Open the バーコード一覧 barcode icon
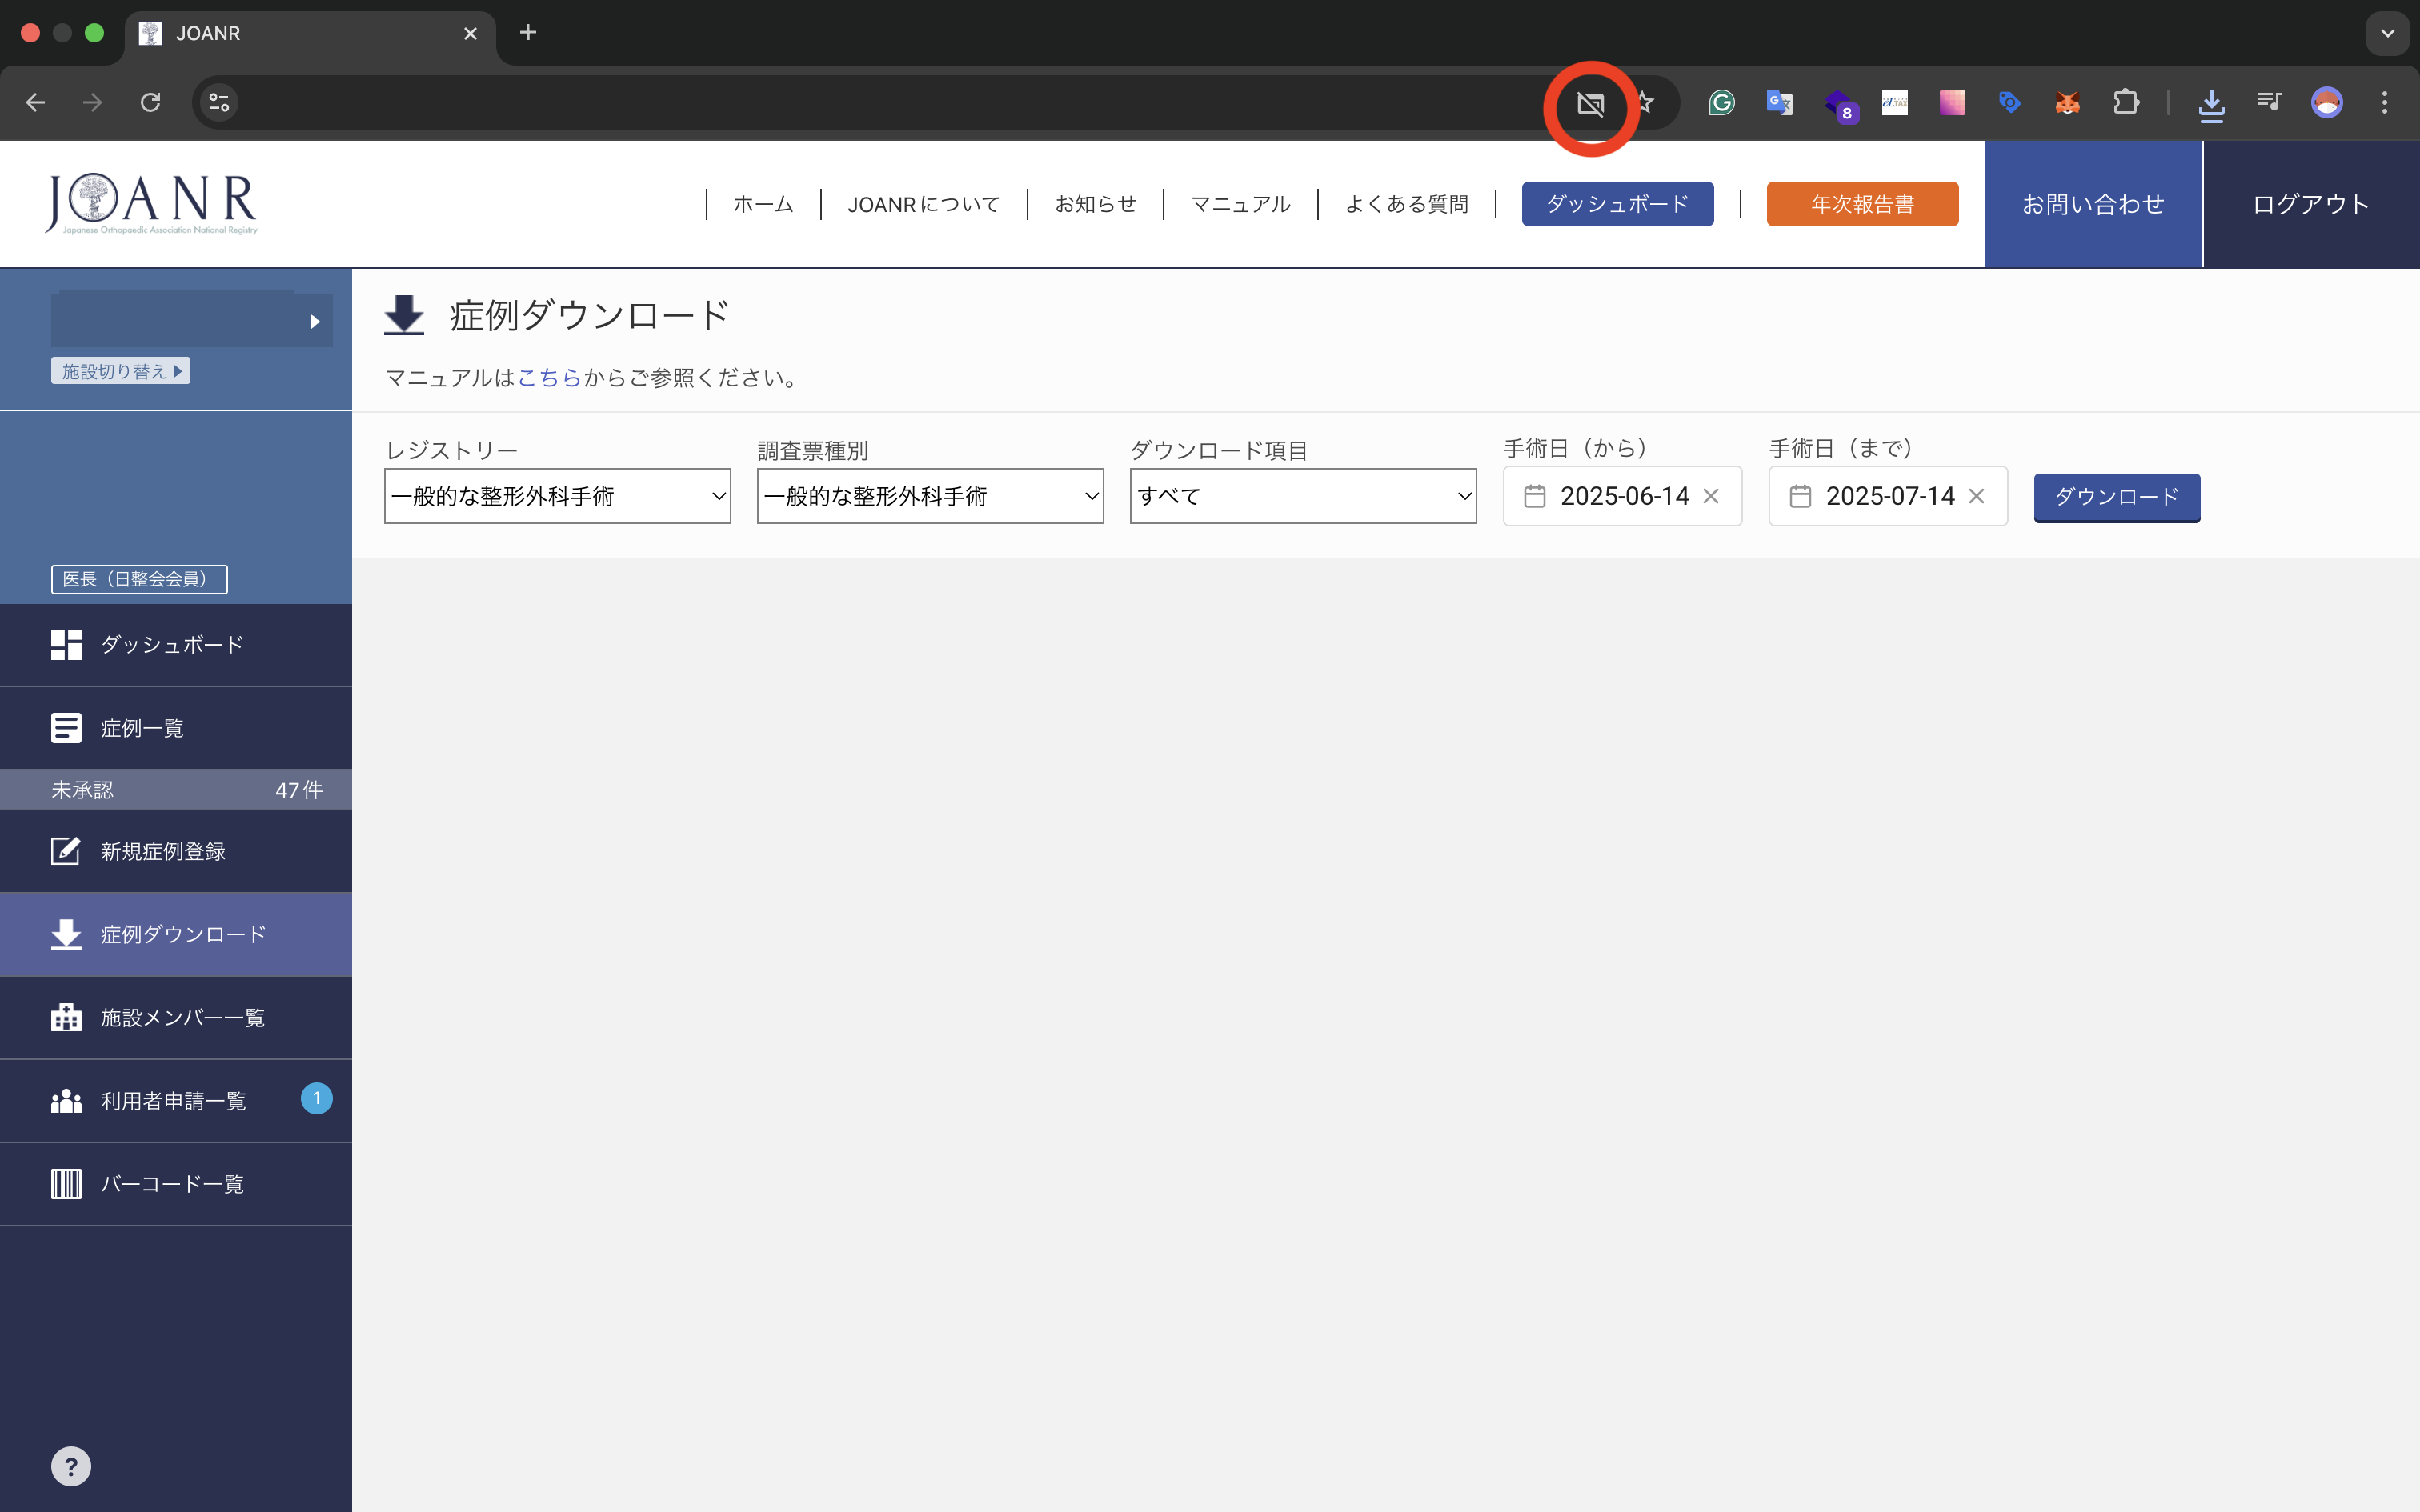 (66, 1184)
